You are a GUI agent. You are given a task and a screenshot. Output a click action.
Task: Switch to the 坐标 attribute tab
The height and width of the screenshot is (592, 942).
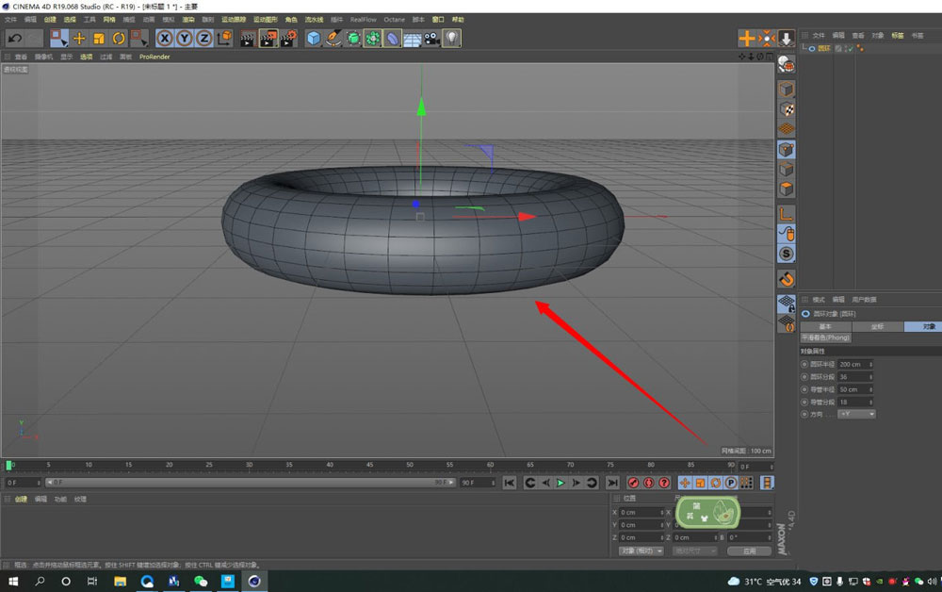[877, 326]
